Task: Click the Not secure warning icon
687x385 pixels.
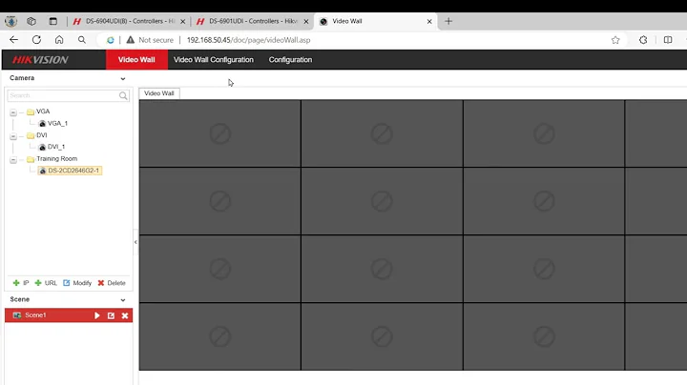Action: [130, 40]
